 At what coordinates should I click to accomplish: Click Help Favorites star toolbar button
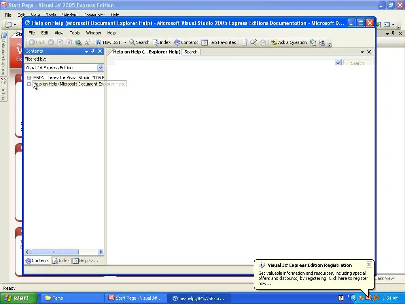(219, 42)
